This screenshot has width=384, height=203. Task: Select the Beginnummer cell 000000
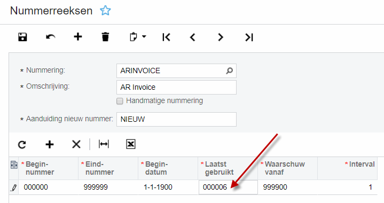click(x=49, y=188)
